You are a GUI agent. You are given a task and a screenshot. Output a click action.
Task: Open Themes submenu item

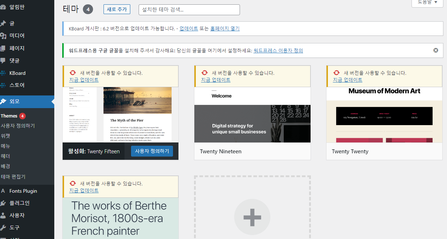click(x=9, y=116)
